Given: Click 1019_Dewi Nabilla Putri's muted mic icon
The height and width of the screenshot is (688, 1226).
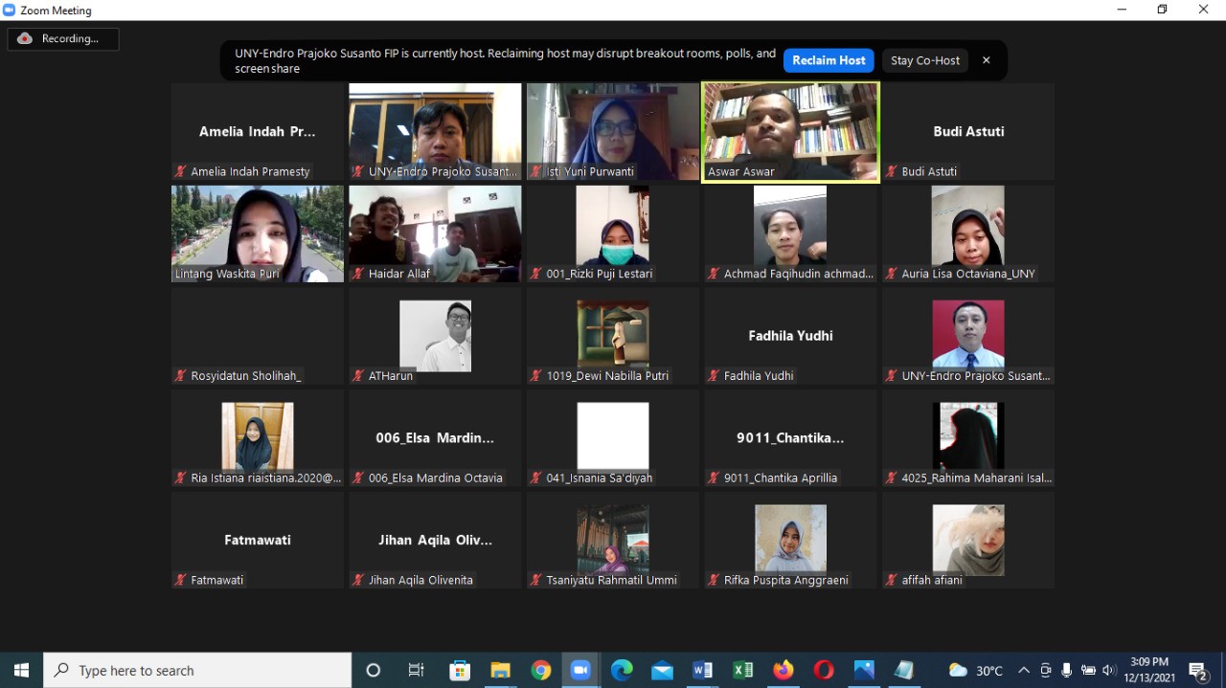Looking at the screenshot, I should tap(535, 376).
